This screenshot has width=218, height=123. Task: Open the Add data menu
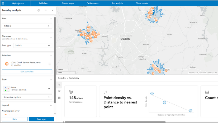coord(43,3)
